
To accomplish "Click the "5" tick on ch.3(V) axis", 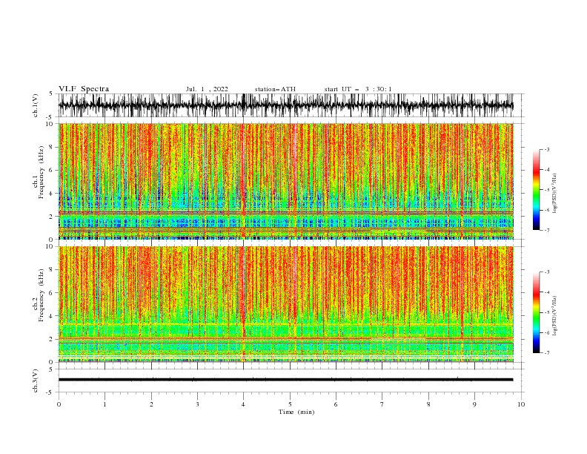I will 51,369.
